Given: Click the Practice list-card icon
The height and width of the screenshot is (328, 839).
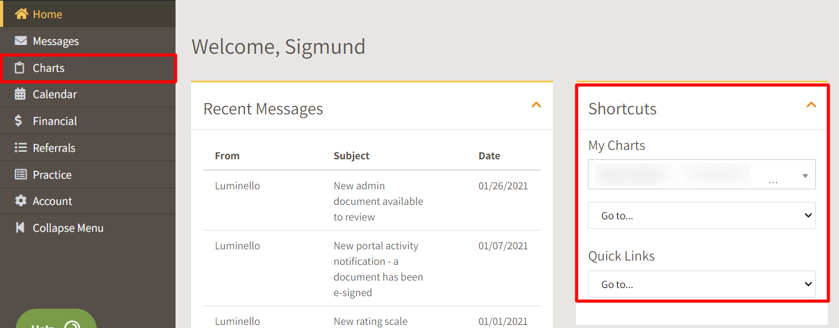Looking at the screenshot, I should 21,175.
